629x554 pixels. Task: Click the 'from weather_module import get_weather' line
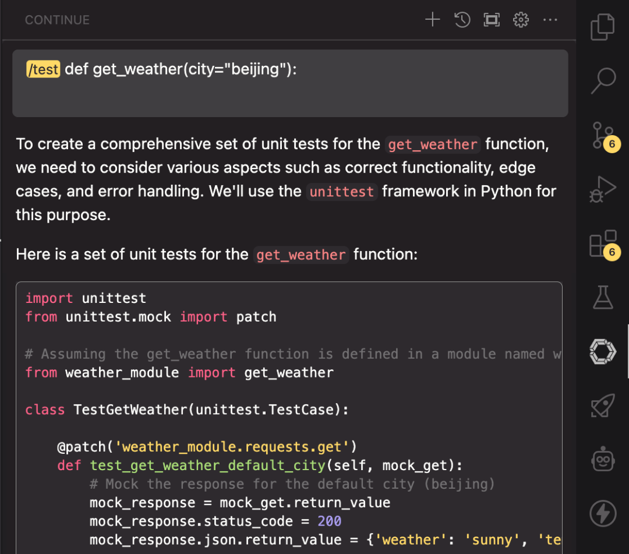[x=179, y=373]
